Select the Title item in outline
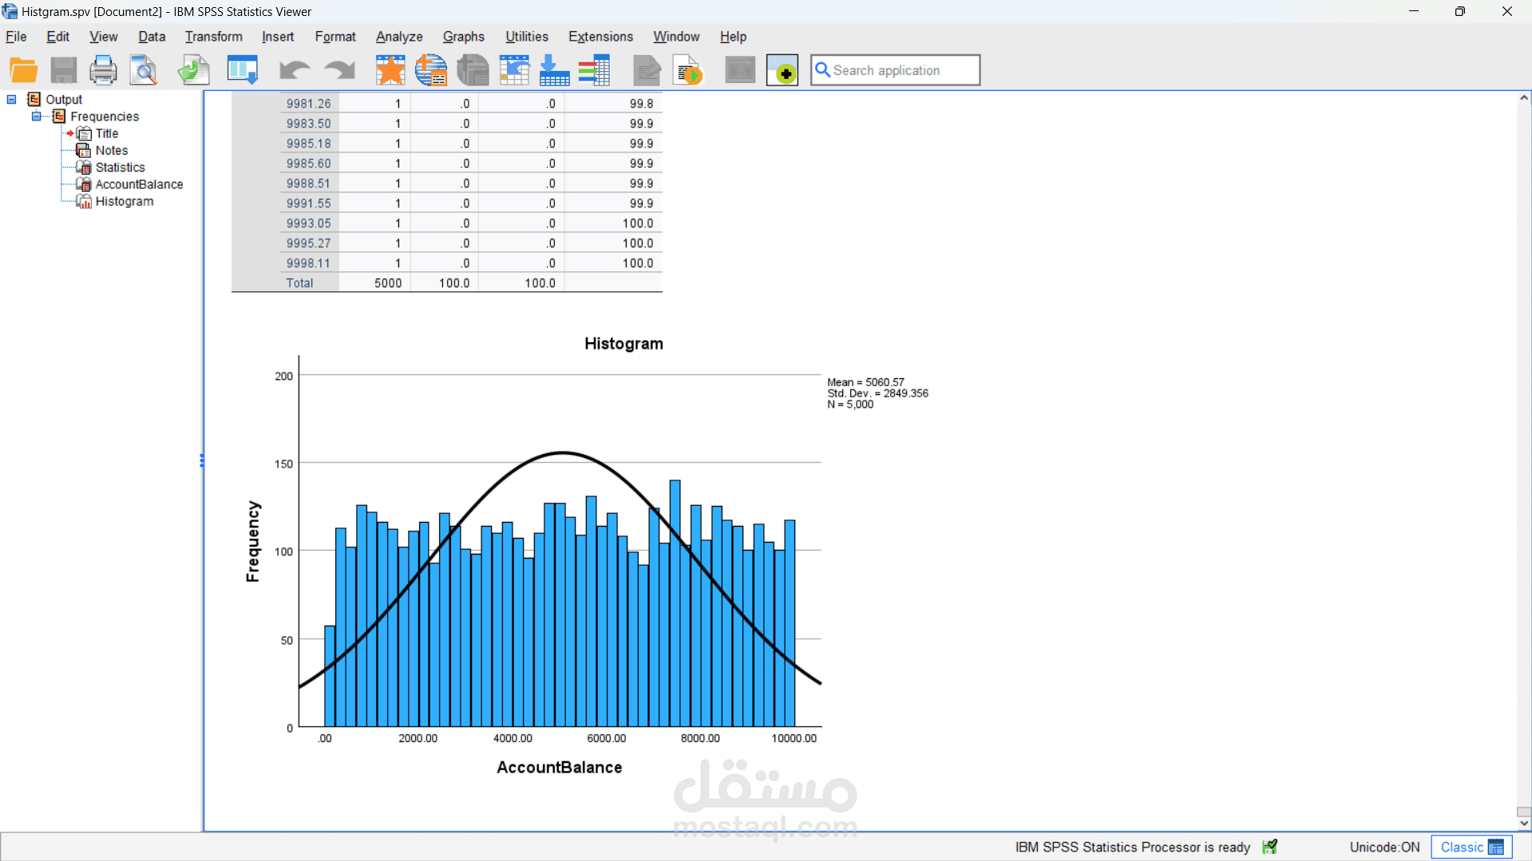Viewport: 1532px width, 861px height. coord(107,133)
